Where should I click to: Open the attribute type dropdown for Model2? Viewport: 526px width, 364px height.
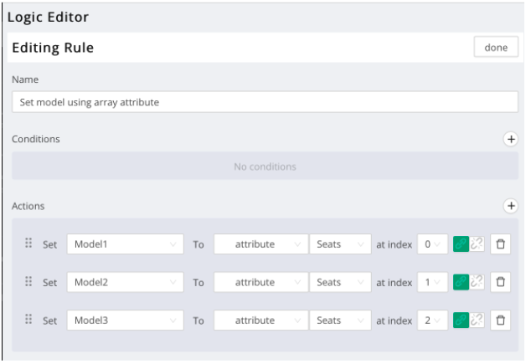[260, 282]
